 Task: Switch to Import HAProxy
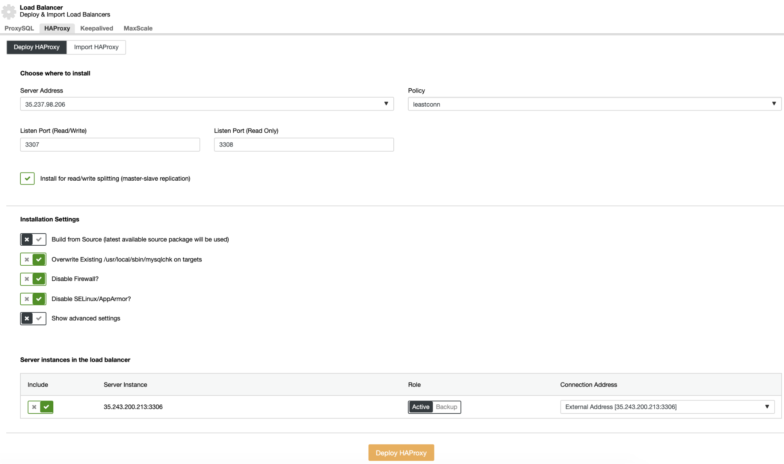(96, 47)
